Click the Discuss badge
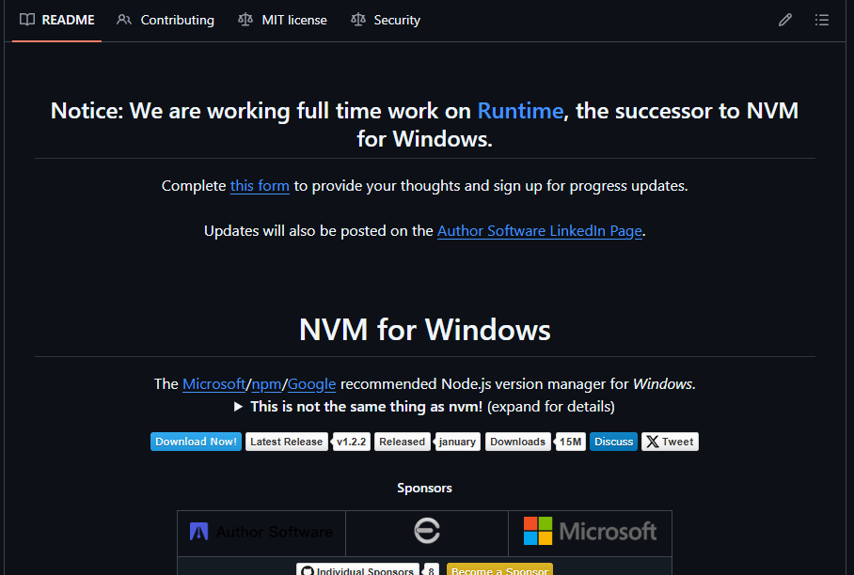 point(613,442)
